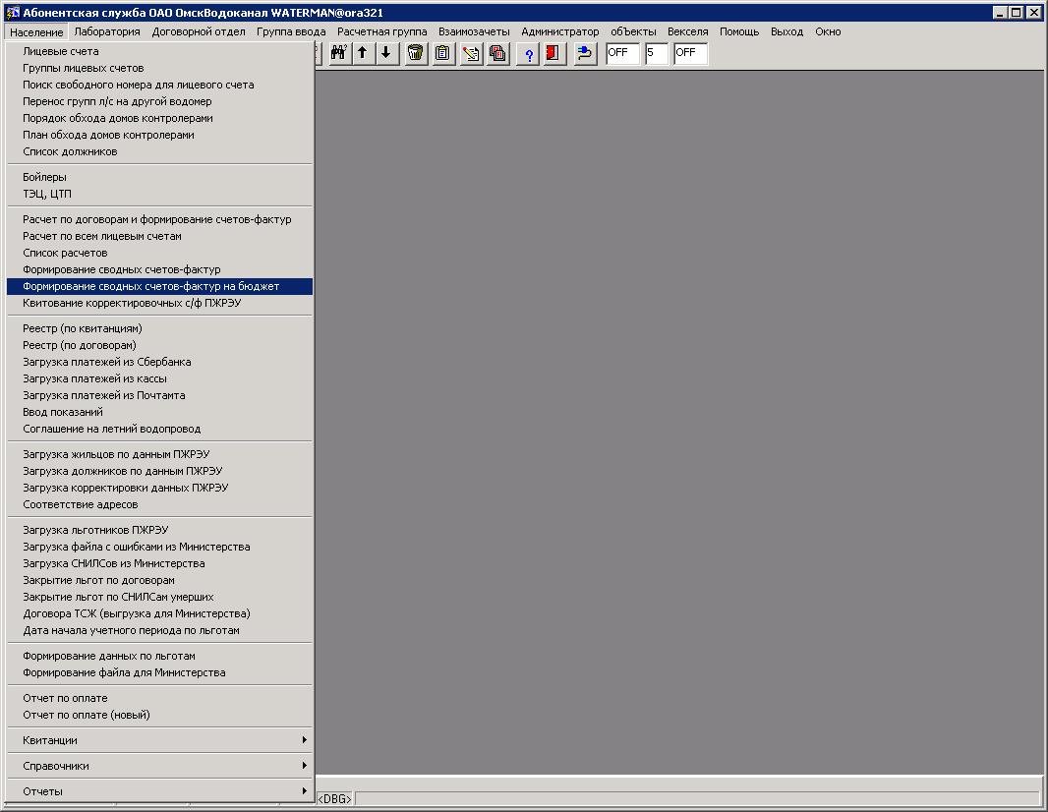Click the input field containing 5
The height and width of the screenshot is (812, 1048).
tap(656, 53)
